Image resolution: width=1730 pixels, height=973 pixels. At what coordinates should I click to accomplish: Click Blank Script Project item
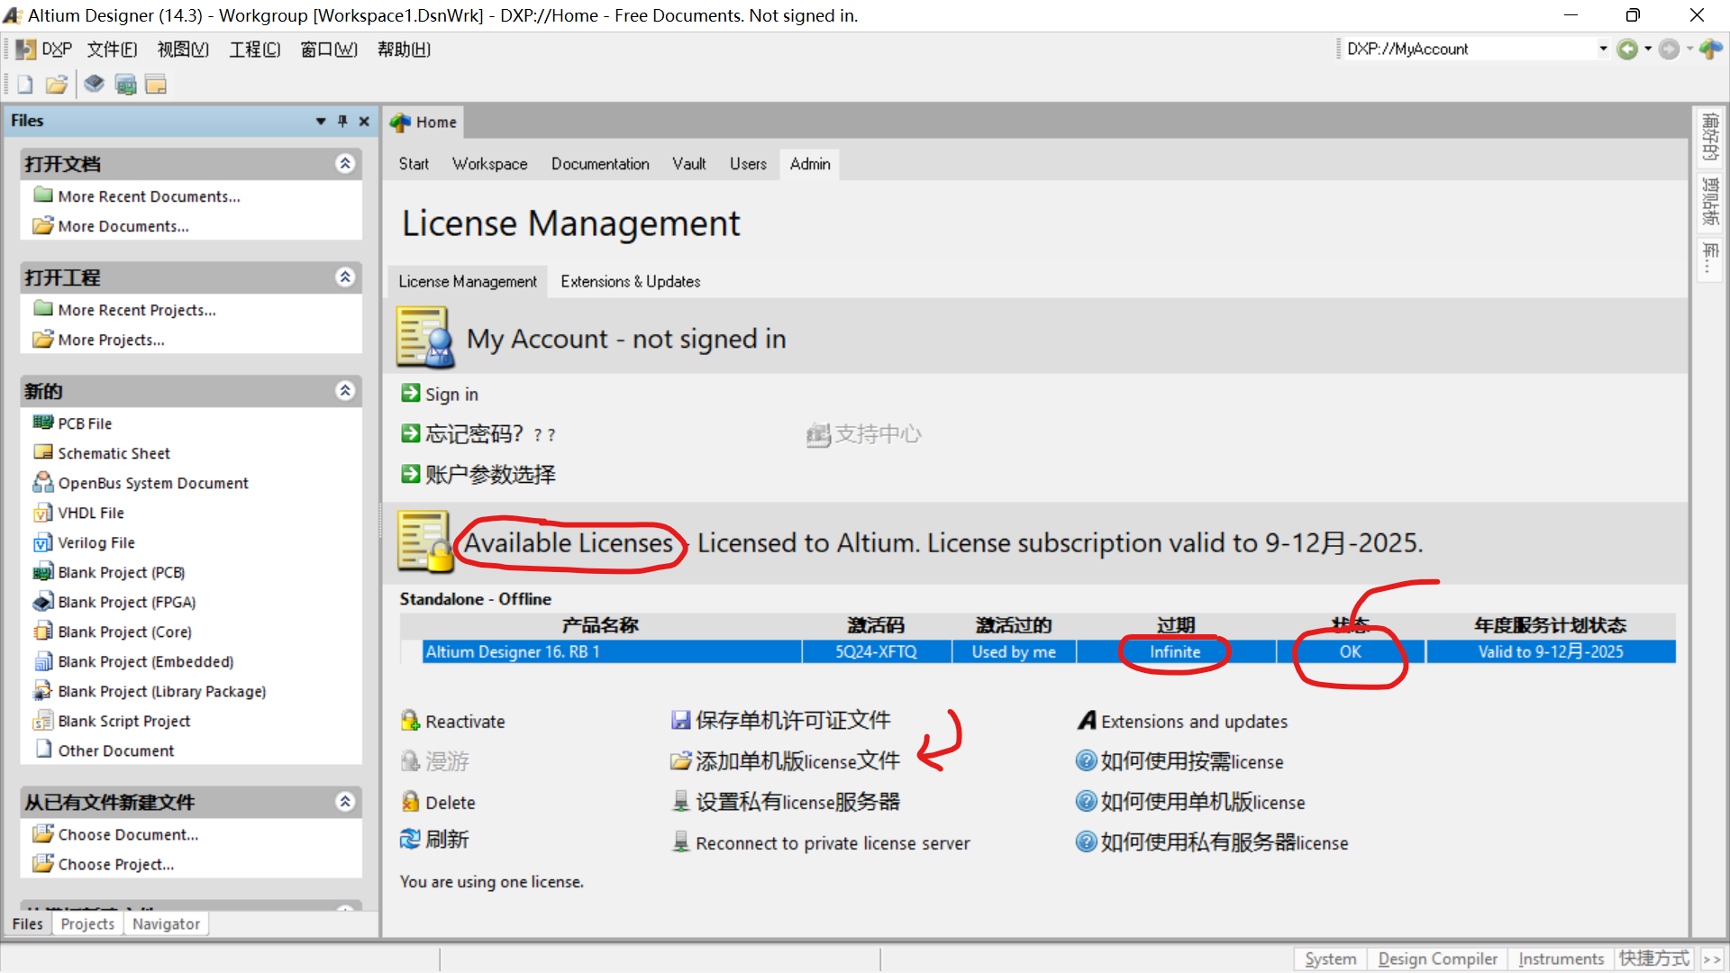(x=123, y=721)
